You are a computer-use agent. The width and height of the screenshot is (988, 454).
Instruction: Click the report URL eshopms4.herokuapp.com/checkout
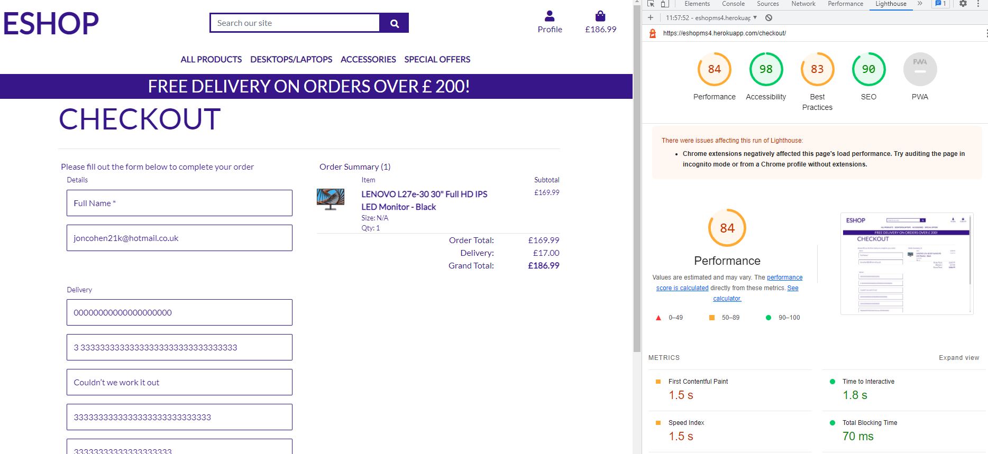point(725,33)
